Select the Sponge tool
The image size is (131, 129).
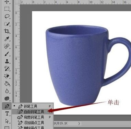tap(7, 99)
